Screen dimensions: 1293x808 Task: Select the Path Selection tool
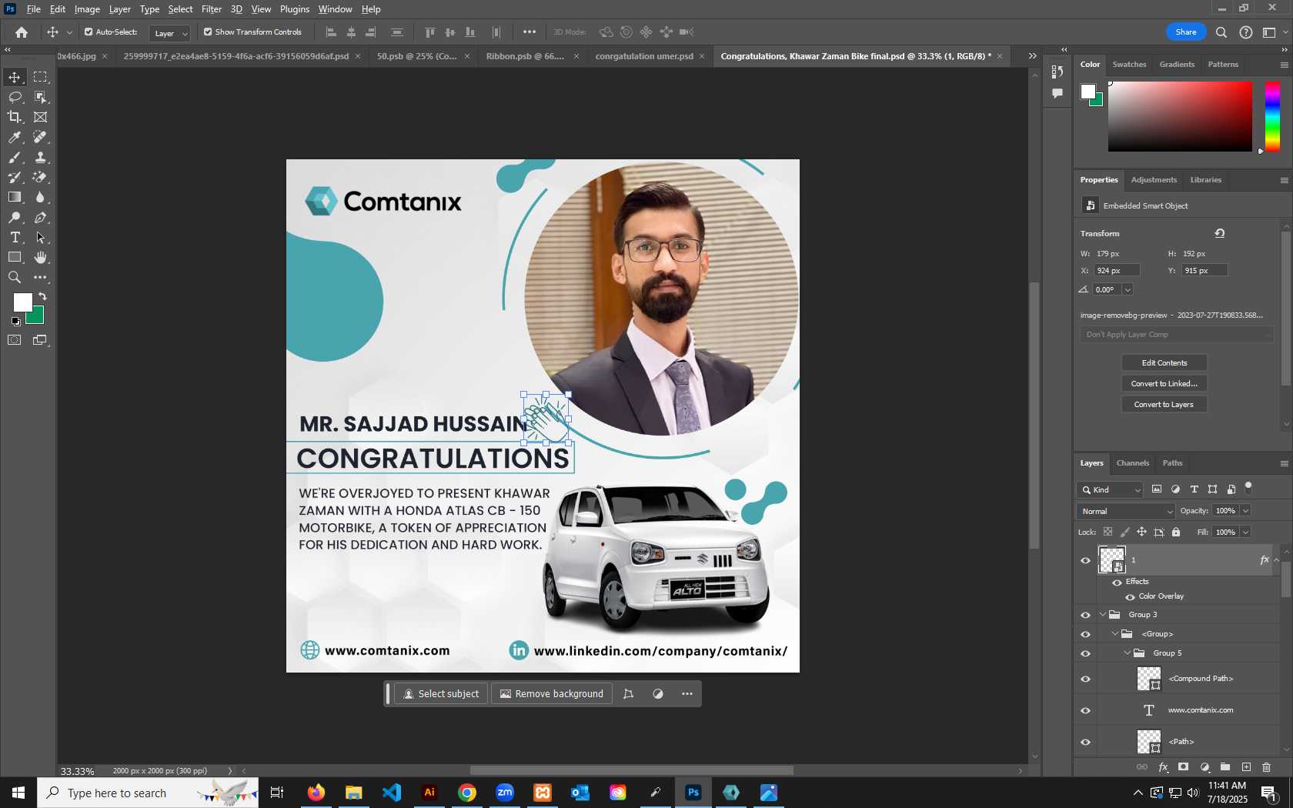tap(40, 238)
